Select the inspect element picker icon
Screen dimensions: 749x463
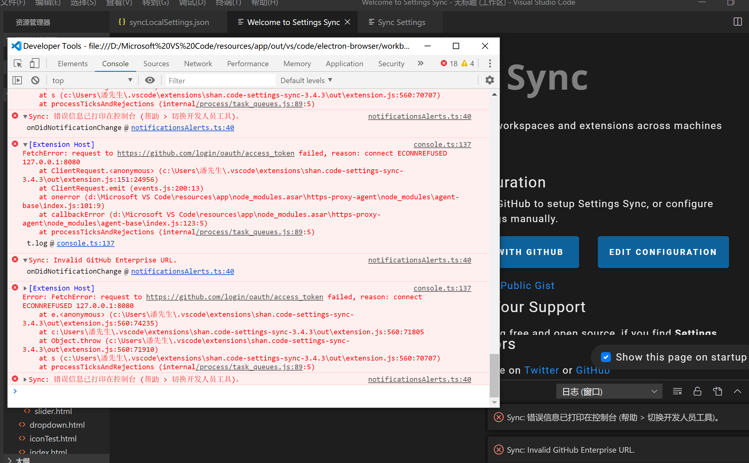click(x=18, y=63)
